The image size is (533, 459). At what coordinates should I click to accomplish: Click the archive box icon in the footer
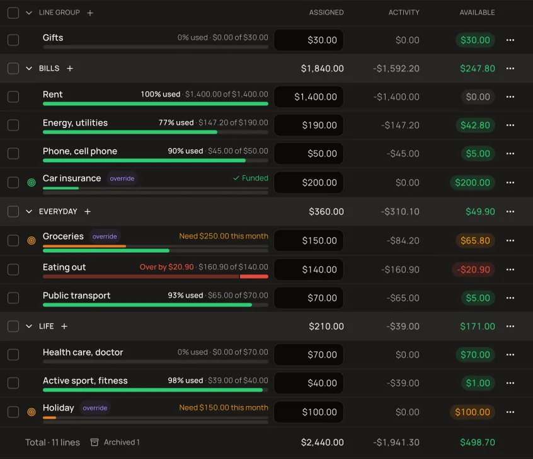[95, 443]
